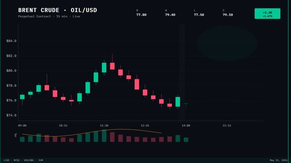Select the red candle above the 12:45 label
Image resolution: width=291 pixels, height=163 pixels.
(x=145, y=92)
